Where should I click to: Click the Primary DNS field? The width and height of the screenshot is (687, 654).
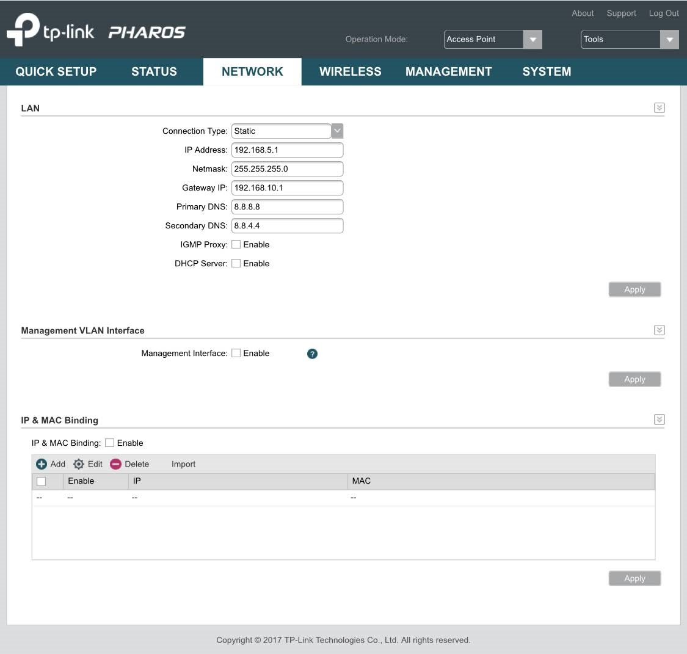[288, 207]
